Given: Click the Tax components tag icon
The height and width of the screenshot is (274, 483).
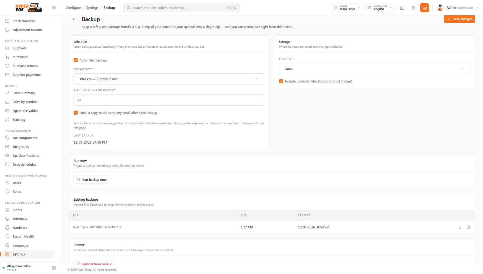Looking at the screenshot, I should (x=7, y=138).
